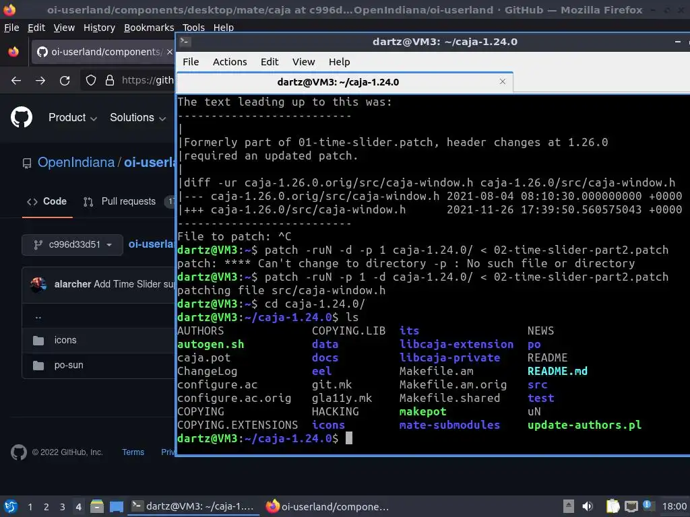Select the Code tab on GitHub

click(47, 201)
